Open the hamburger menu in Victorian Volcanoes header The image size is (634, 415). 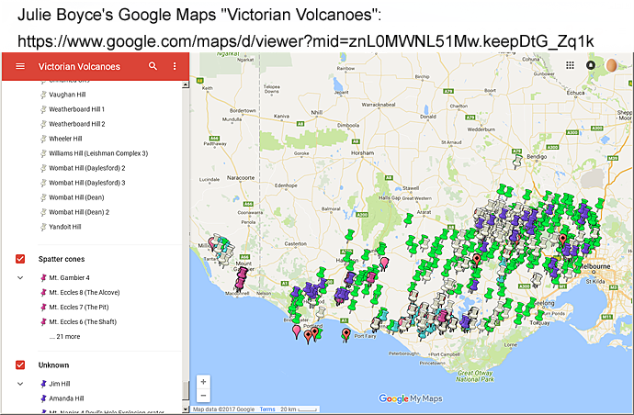tap(20, 66)
